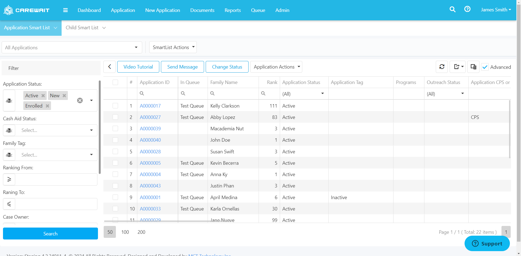Open the export dropdown icon
The image size is (521, 256).
click(x=458, y=67)
